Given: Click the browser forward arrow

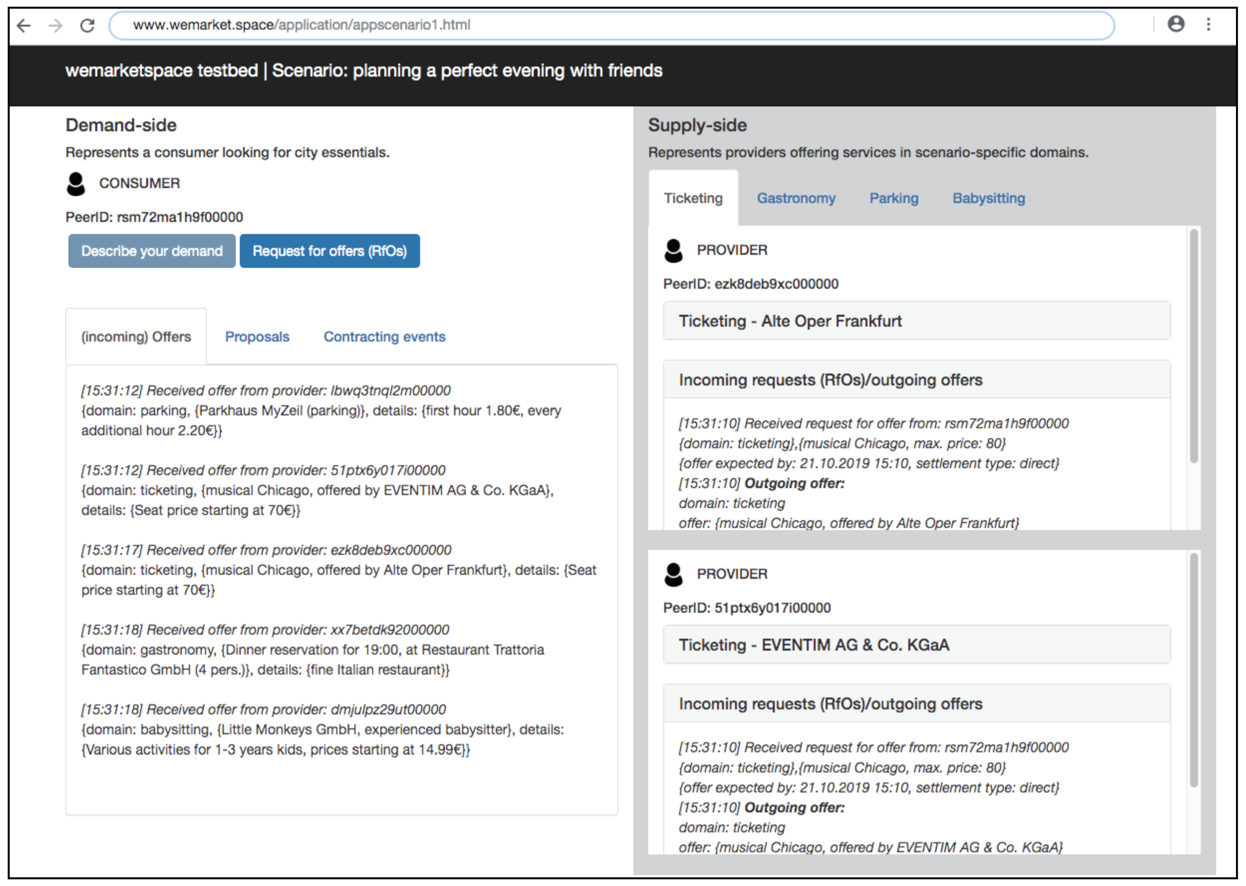Looking at the screenshot, I should (55, 25).
